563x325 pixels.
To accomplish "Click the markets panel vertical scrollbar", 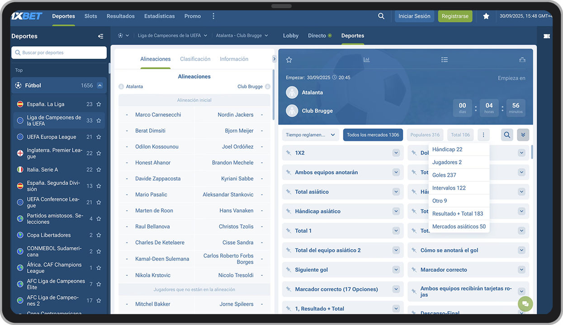I will pos(532,152).
